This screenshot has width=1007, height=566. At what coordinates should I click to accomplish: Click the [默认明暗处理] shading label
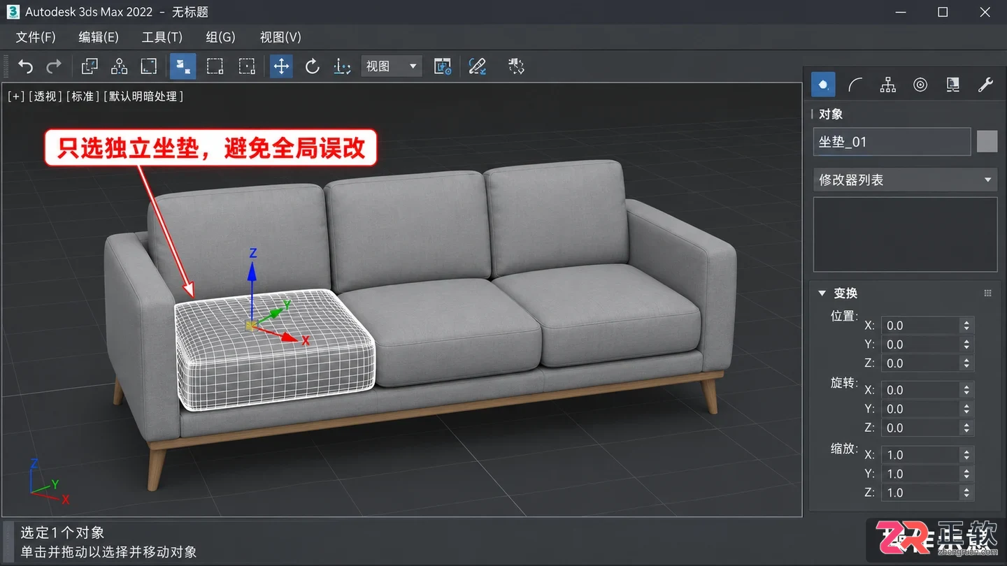click(144, 96)
